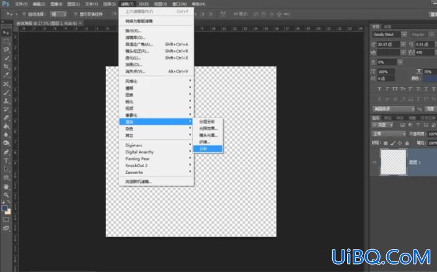Open the font size 20.97 dropdown arrow

tap(403, 45)
